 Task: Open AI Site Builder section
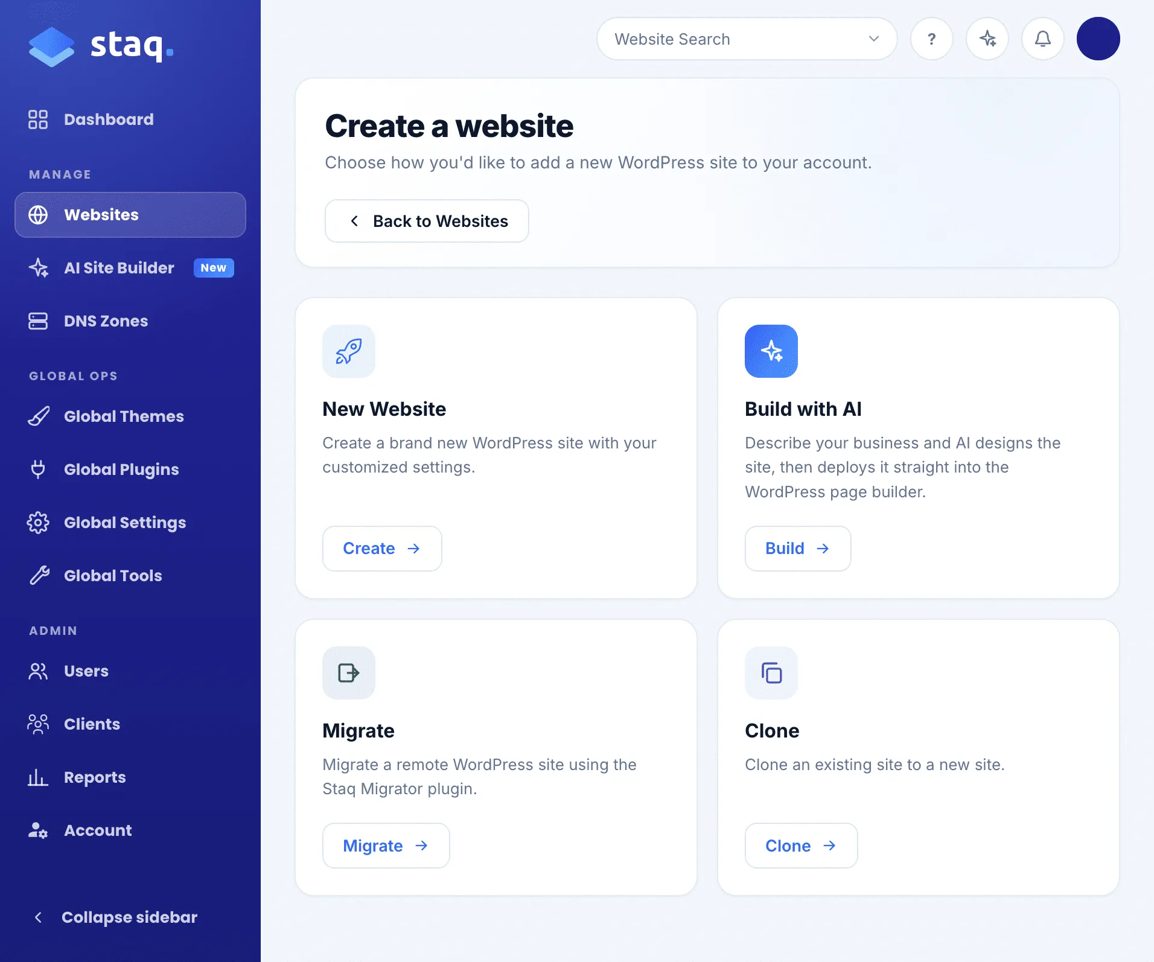click(130, 268)
